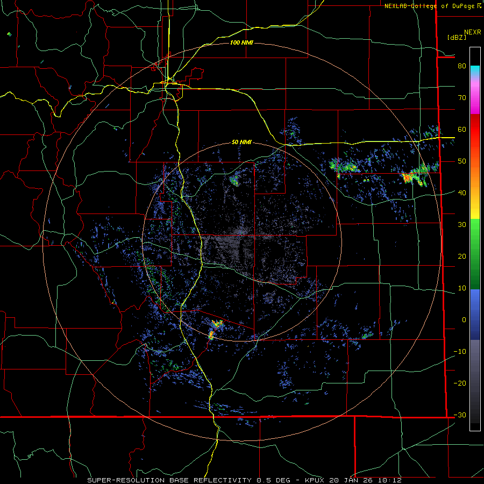Click the green segment of the color bar

pyautogui.click(x=475, y=254)
